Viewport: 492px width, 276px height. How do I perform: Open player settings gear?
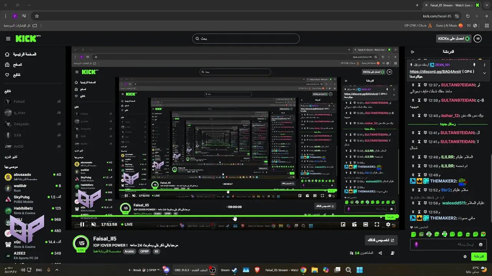388,225
